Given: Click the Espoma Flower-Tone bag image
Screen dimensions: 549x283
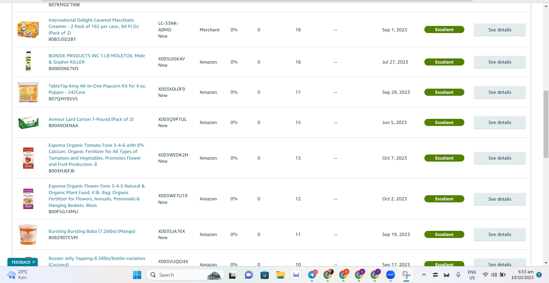Looking at the screenshot, I should click(x=28, y=199).
